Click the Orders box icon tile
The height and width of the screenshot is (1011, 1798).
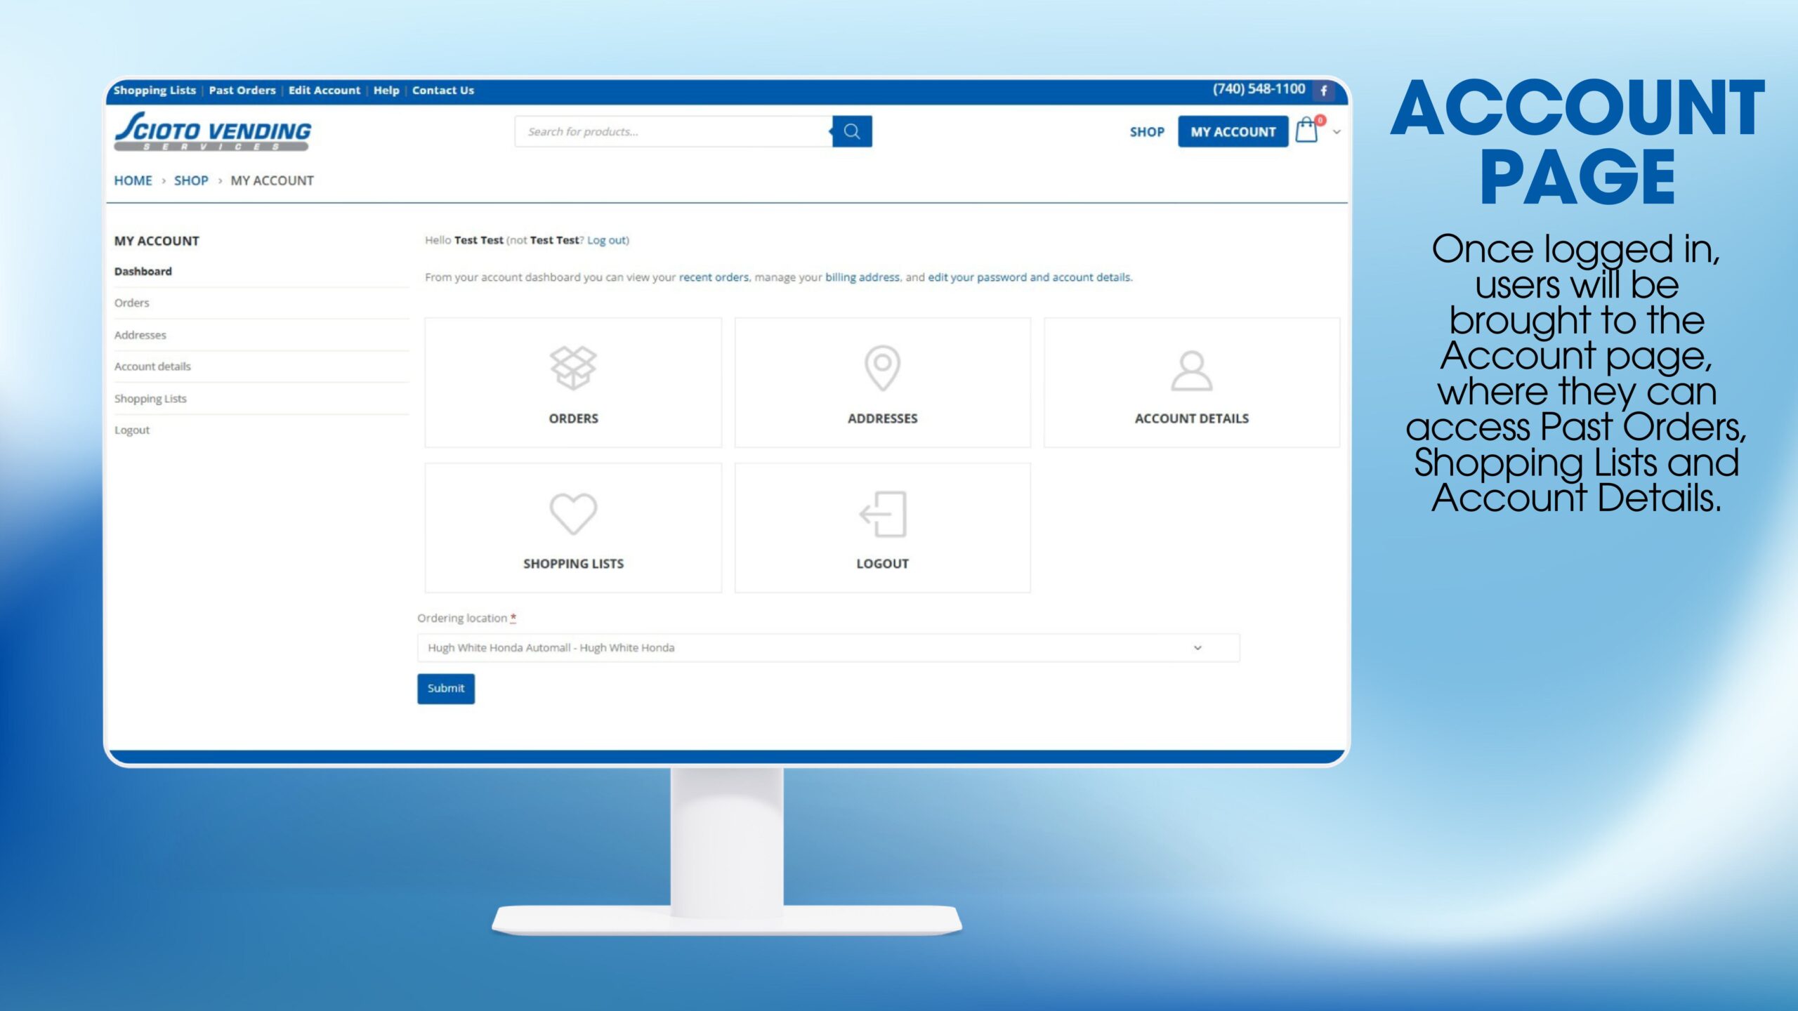tap(573, 368)
